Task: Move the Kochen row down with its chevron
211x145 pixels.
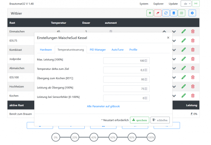Action: tap(174, 96)
